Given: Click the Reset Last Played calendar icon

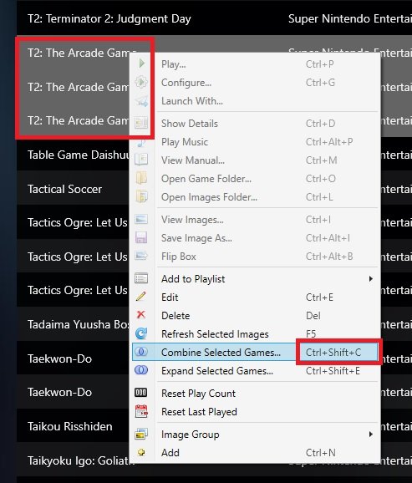Looking at the screenshot, I should 141,411.
